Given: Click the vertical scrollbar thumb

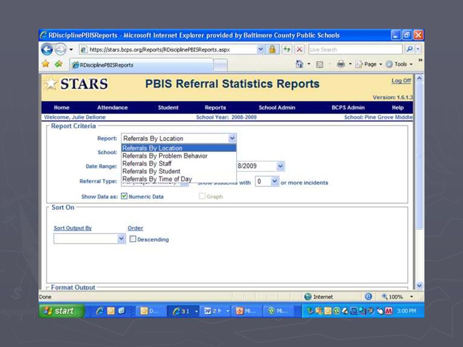Looking at the screenshot, I should (x=419, y=156).
